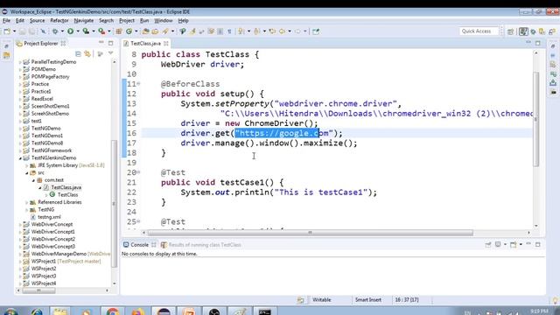560x315 pixels.
Task: Open the Source menu
Action: point(37,21)
